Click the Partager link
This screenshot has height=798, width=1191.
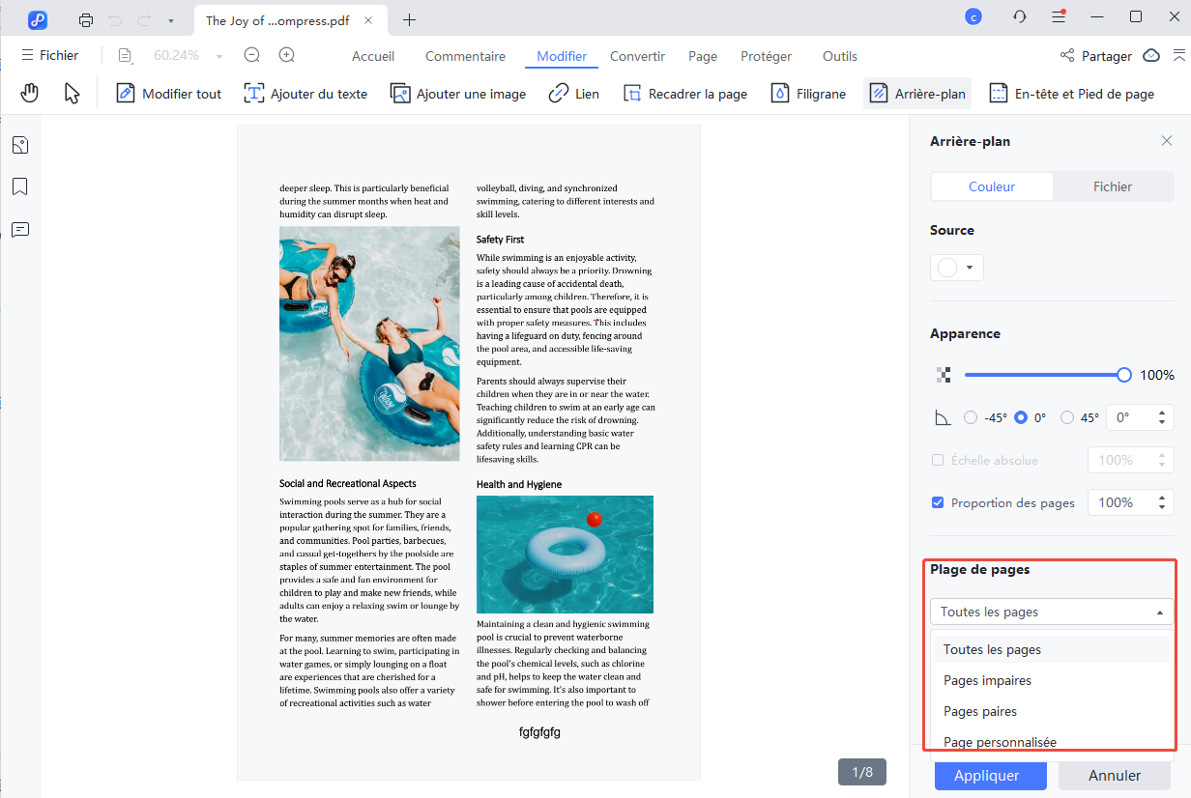pyautogui.click(x=1106, y=56)
